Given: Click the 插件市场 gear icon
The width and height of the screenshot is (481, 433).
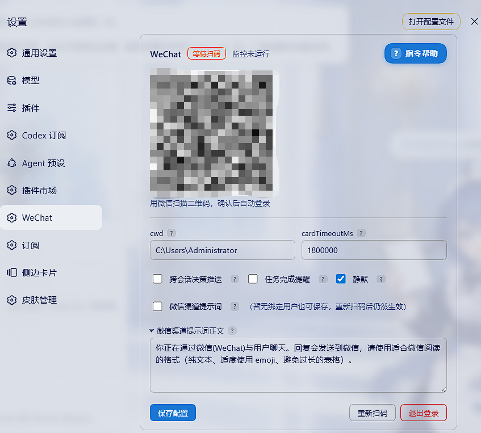Looking at the screenshot, I should (x=12, y=190).
